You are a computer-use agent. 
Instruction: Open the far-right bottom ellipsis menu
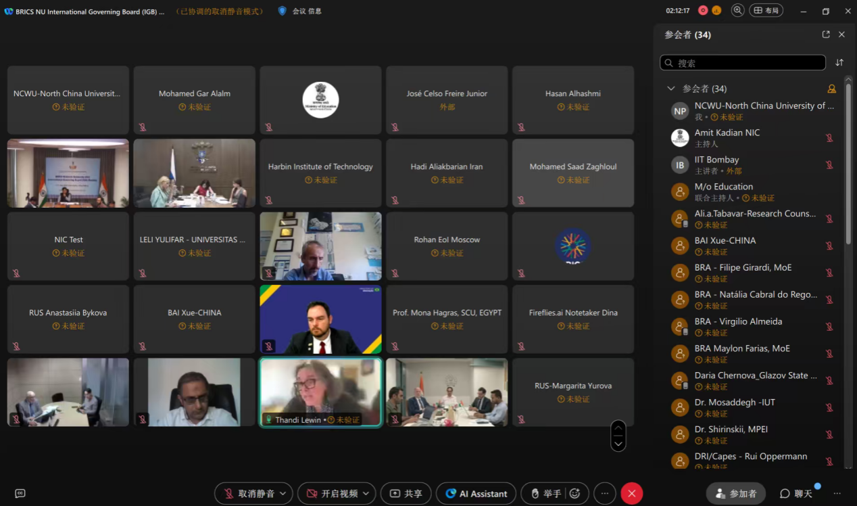coord(837,494)
